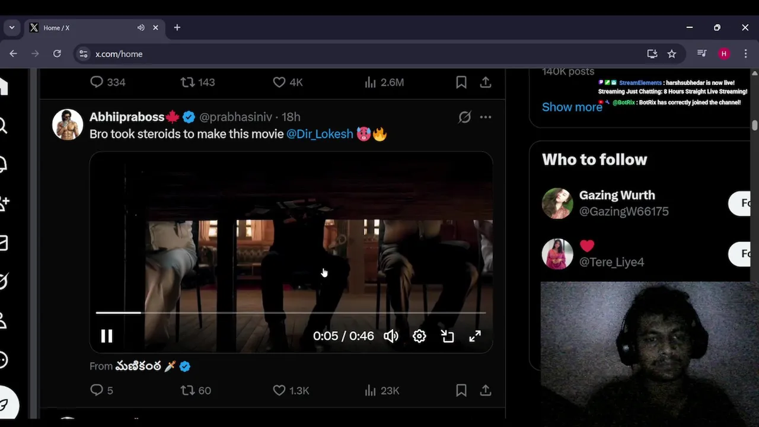This screenshot has height=427, width=759.
Task: Open the video settings gear
Action: [x=419, y=336]
